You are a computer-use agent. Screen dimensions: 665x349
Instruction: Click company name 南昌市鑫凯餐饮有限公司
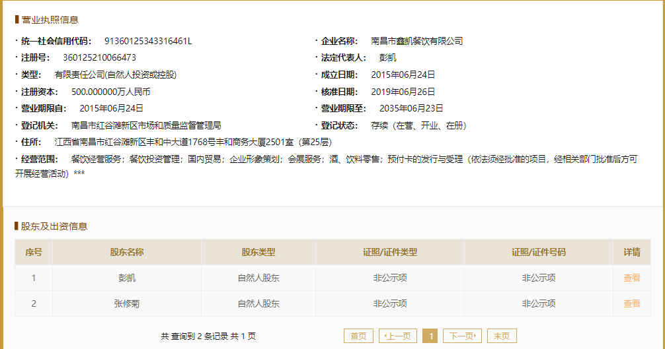click(417, 41)
